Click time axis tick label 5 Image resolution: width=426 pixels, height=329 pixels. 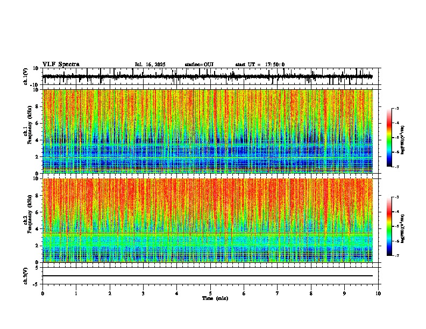point(210,294)
